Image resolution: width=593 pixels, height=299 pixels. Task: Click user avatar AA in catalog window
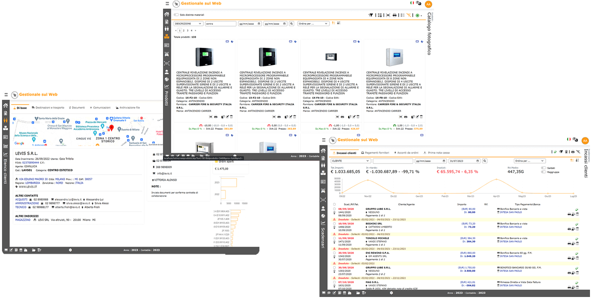click(428, 4)
